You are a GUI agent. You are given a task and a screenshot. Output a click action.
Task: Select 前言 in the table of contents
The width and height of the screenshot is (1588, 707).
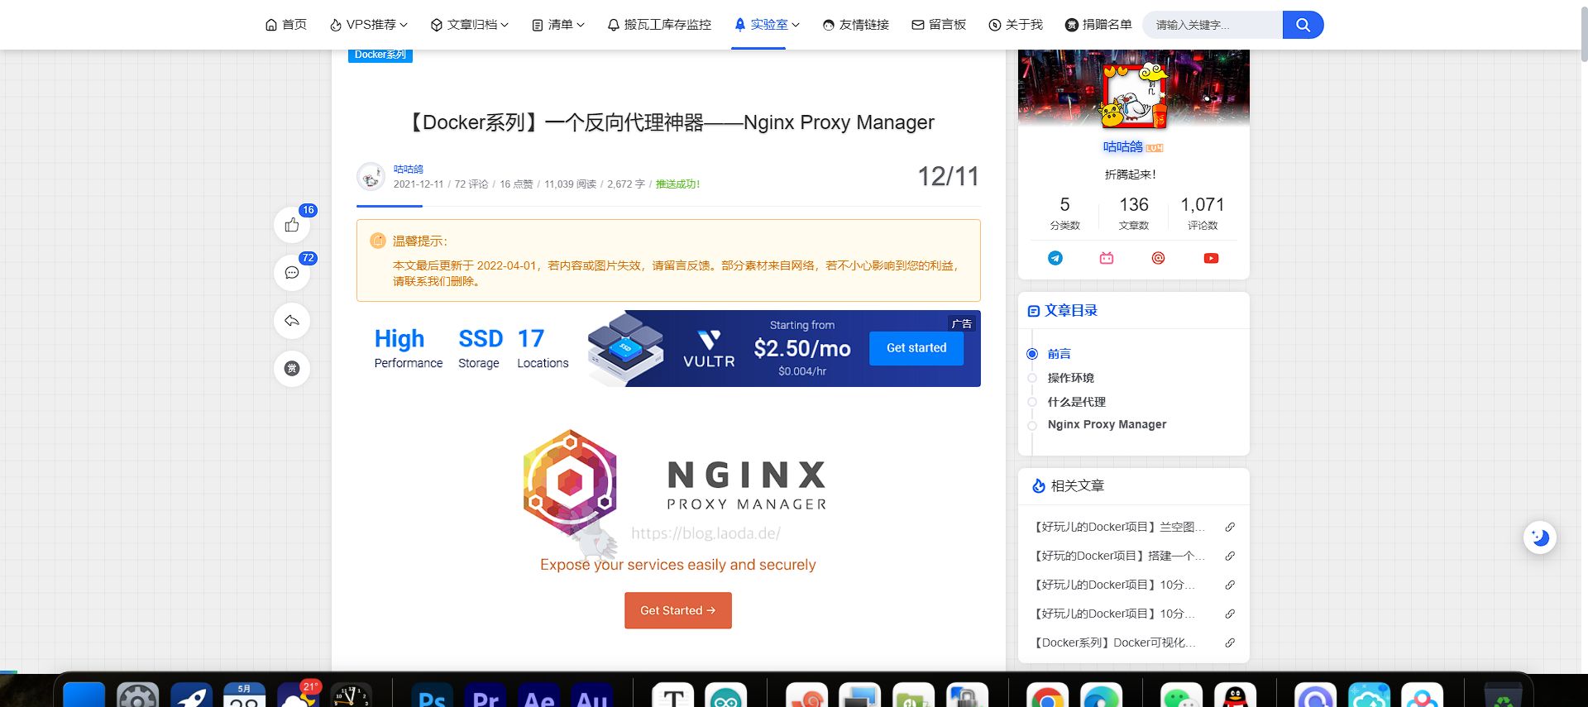[1059, 354]
